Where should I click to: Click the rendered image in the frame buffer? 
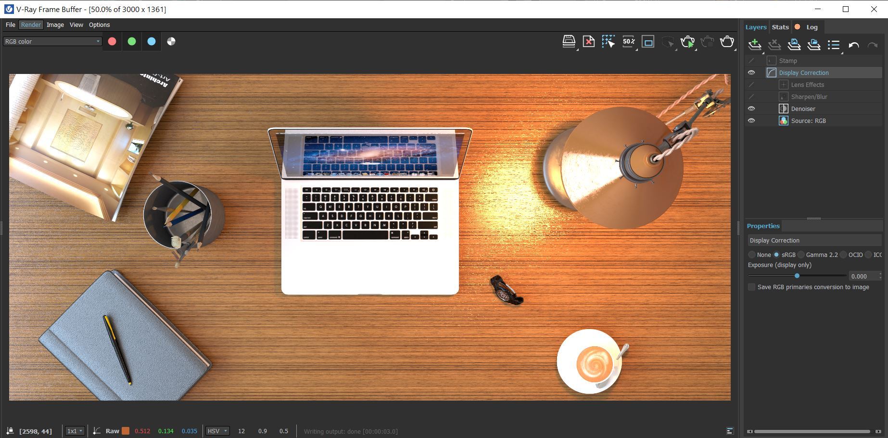[x=369, y=237]
